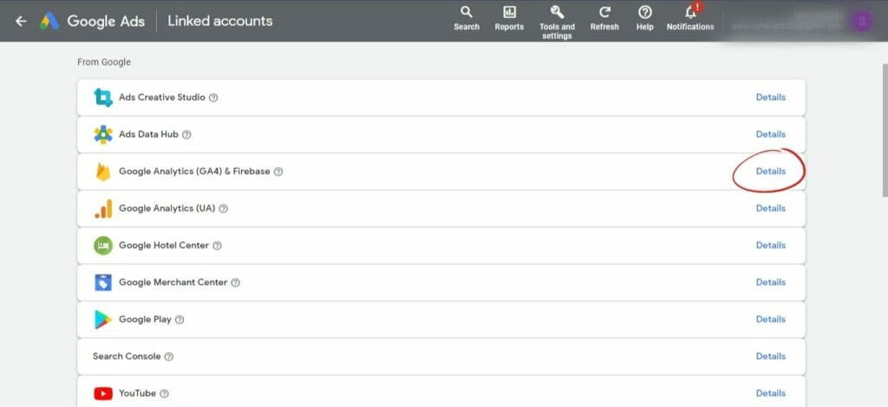Open Details for Google Merchant Center
Screen dimensions: 888x407
point(771,282)
